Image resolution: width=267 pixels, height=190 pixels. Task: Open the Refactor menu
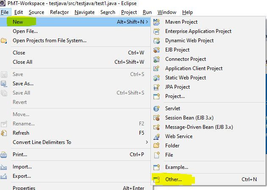tap(59, 12)
